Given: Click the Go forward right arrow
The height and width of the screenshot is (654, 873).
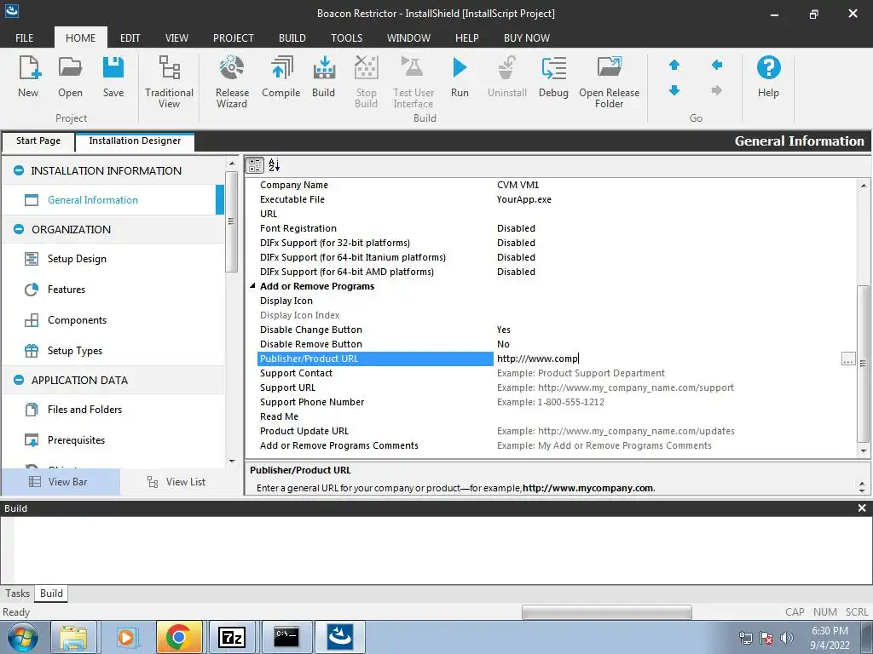Looking at the screenshot, I should 716,90.
